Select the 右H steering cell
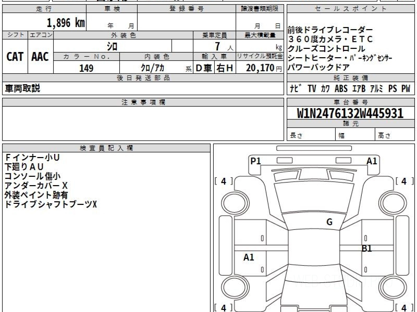The width and height of the screenshot is (417, 312). coord(225,68)
